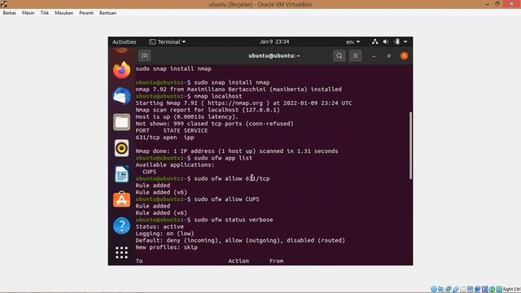Show Applications grid button
The height and width of the screenshot is (293, 521).
[121, 252]
